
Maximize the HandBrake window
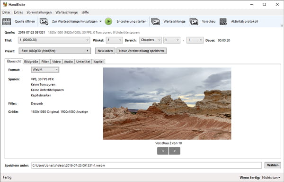[264, 4]
